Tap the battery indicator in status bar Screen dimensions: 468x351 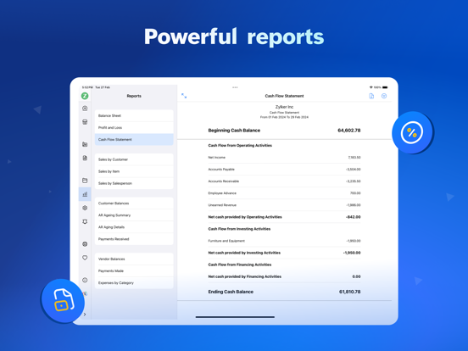pyautogui.click(x=385, y=87)
